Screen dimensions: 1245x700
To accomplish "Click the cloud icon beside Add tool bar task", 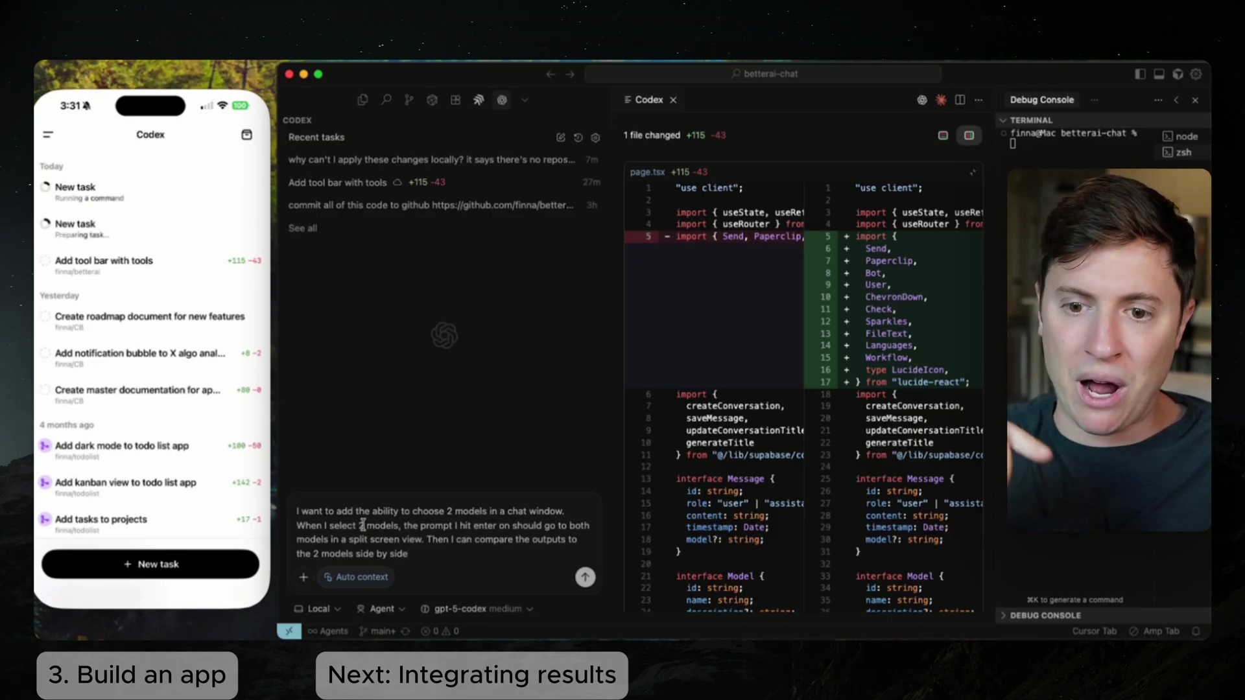I will 397,182.
